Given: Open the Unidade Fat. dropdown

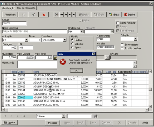Looking at the screenshot, I should click(82, 32).
